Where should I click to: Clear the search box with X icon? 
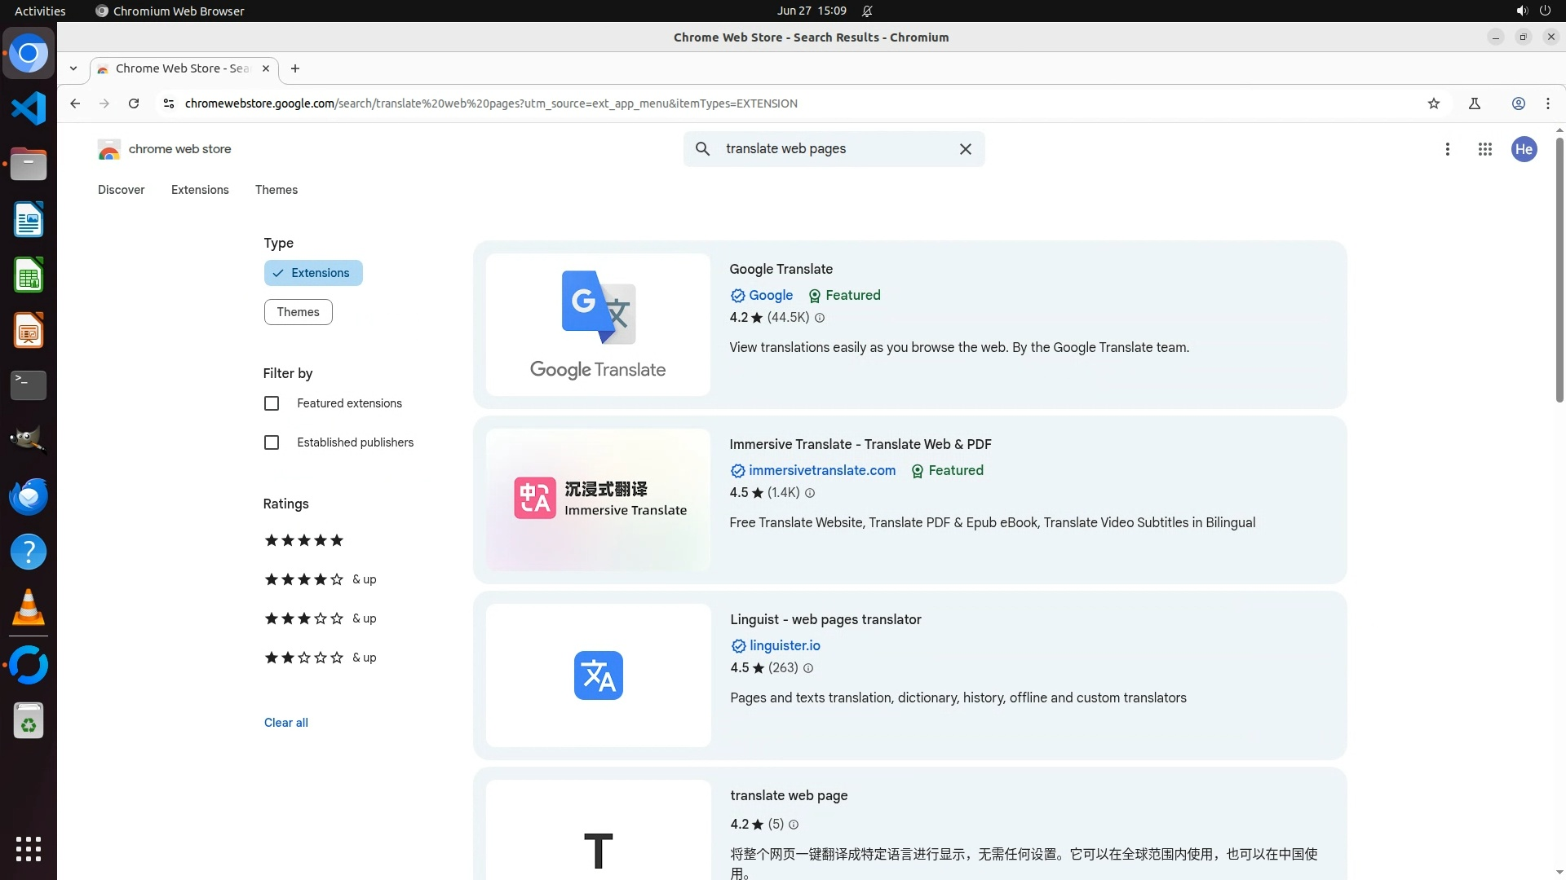tap(965, 149)
